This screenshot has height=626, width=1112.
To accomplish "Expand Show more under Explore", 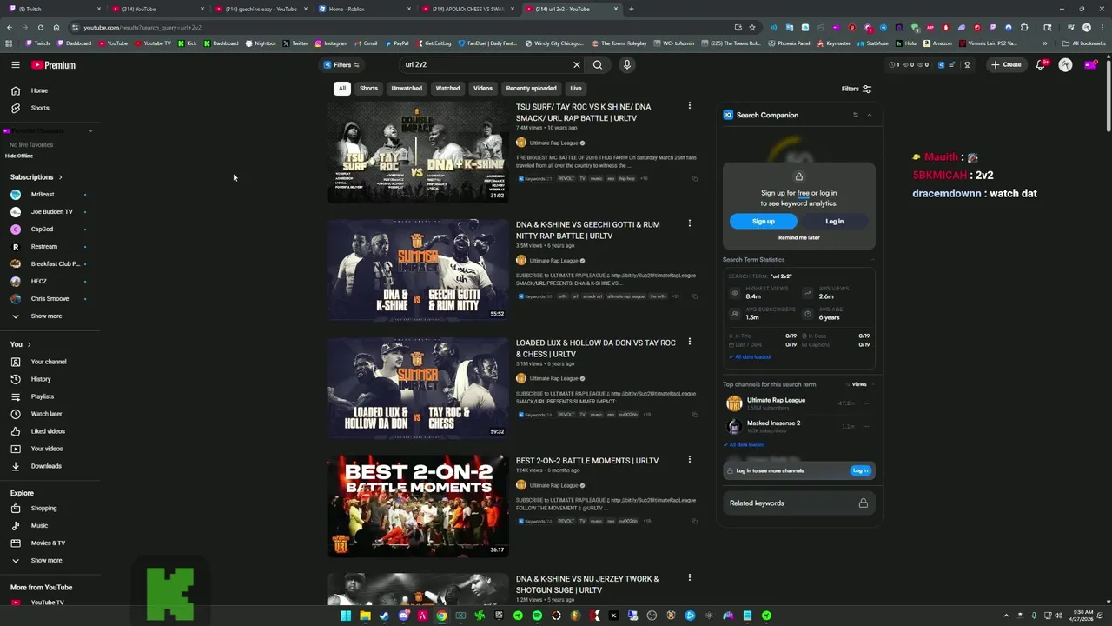I will (50, 561).
